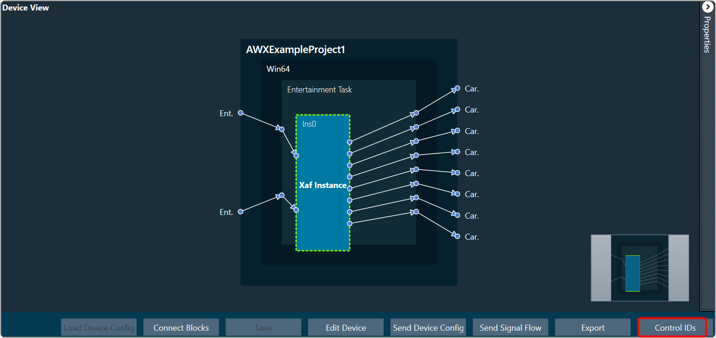
Task: Click the top output node on Entertainment Task edge
Action: [x=416, y=113]
